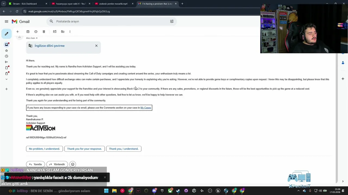Open the Windows Start menu
The width and height of the screenshot is (348, 195).
click(x=106, y=191)
